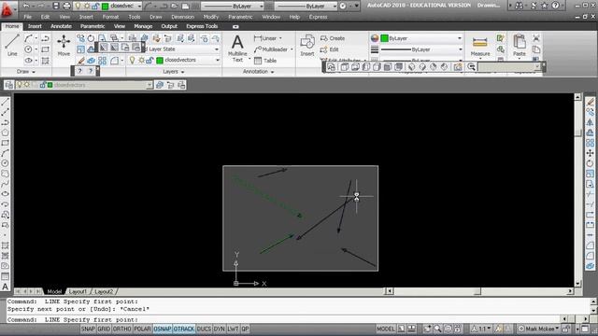The width and height of the screenshot is (598, 336).
Task: Toggle SNAP mode in status bar
Action: pyautogui.click(x=88, y=329)
